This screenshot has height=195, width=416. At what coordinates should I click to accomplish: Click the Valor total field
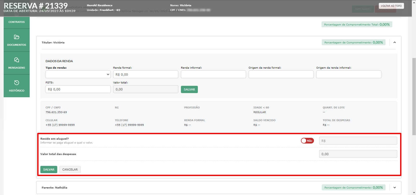[x=146, y=89]
